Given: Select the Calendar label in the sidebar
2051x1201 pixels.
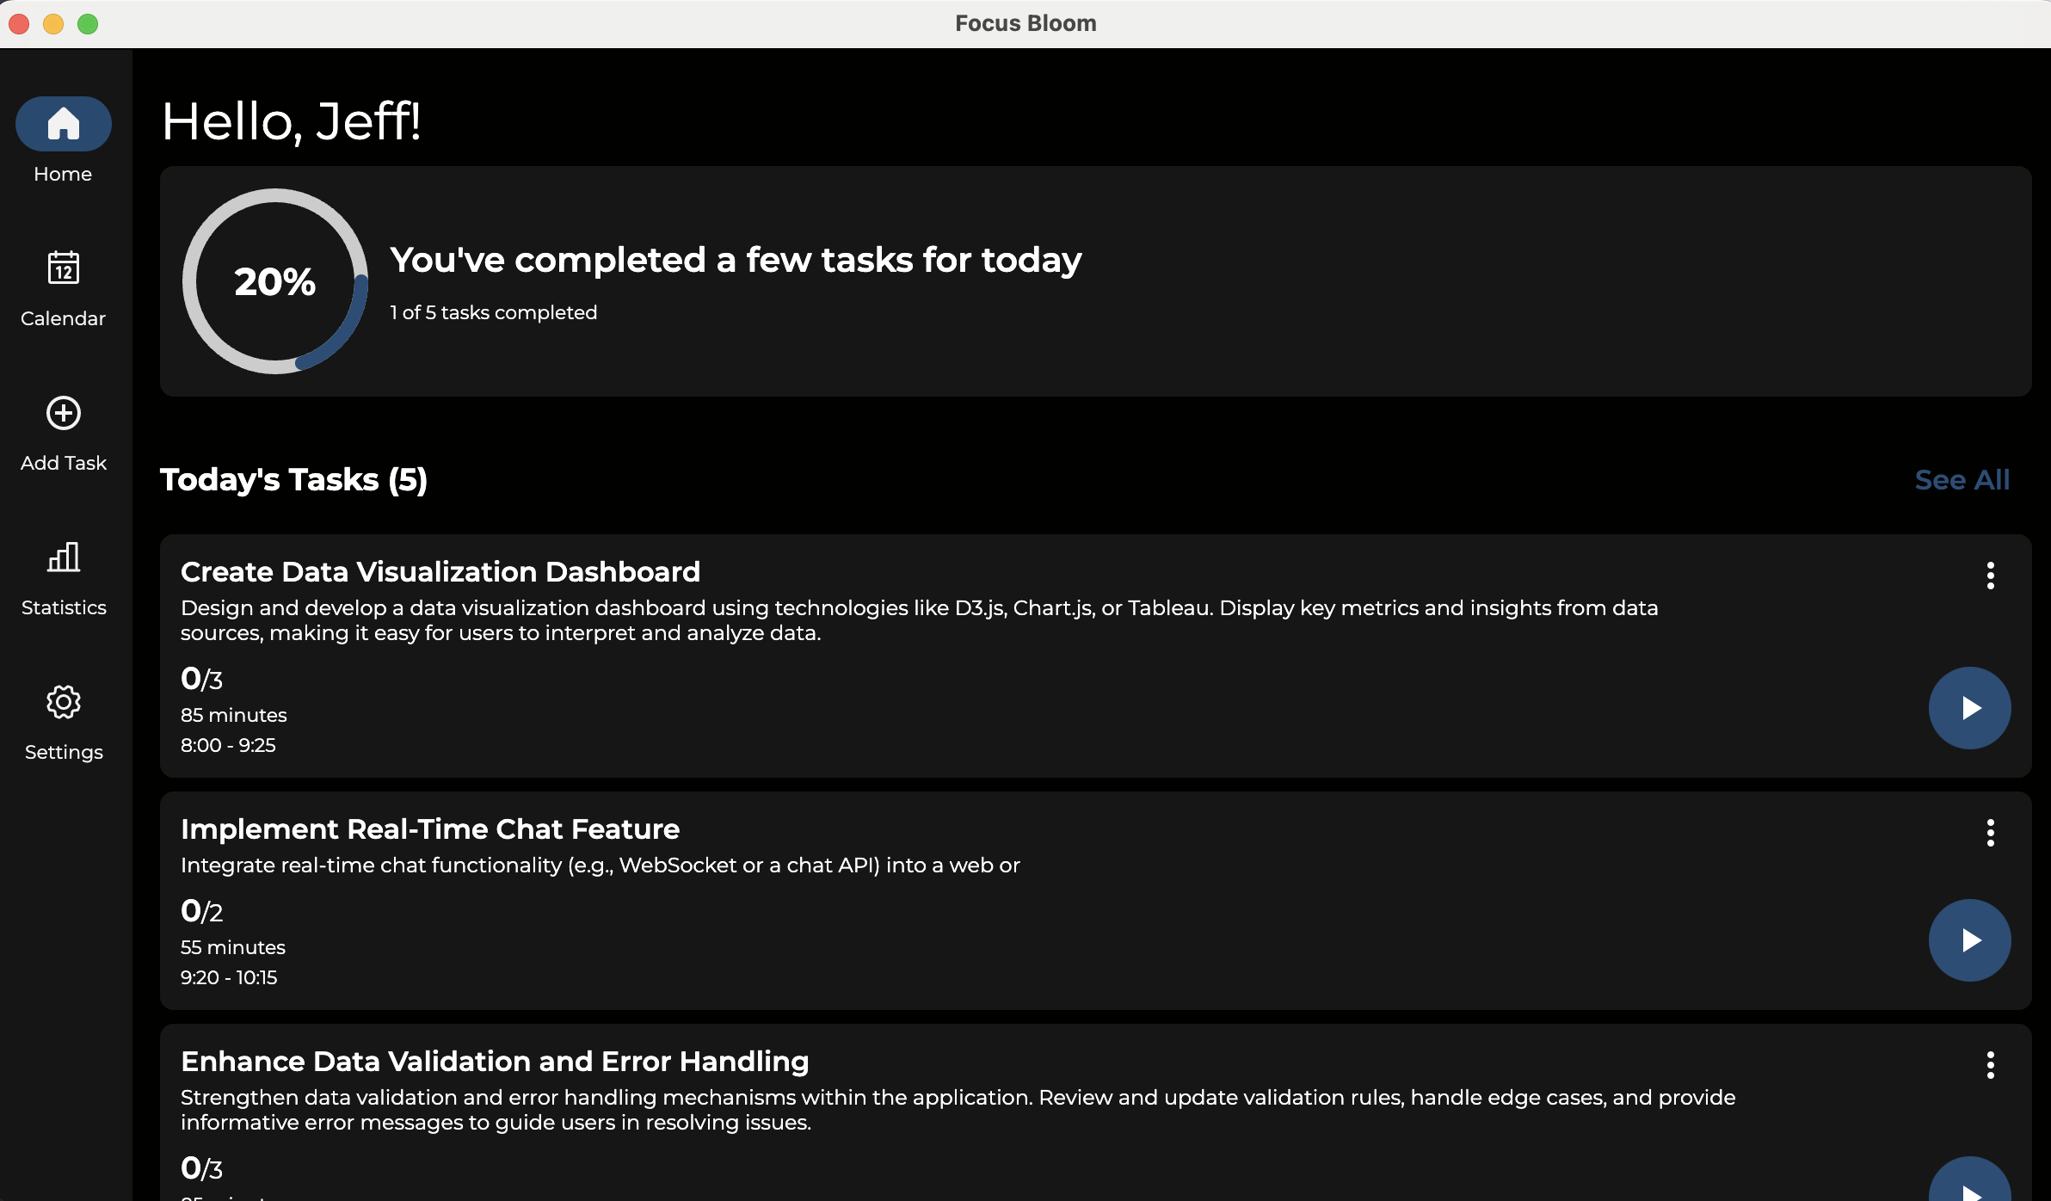Looking at the screenshot, I should pyautogui.click(x=63, y=318).
